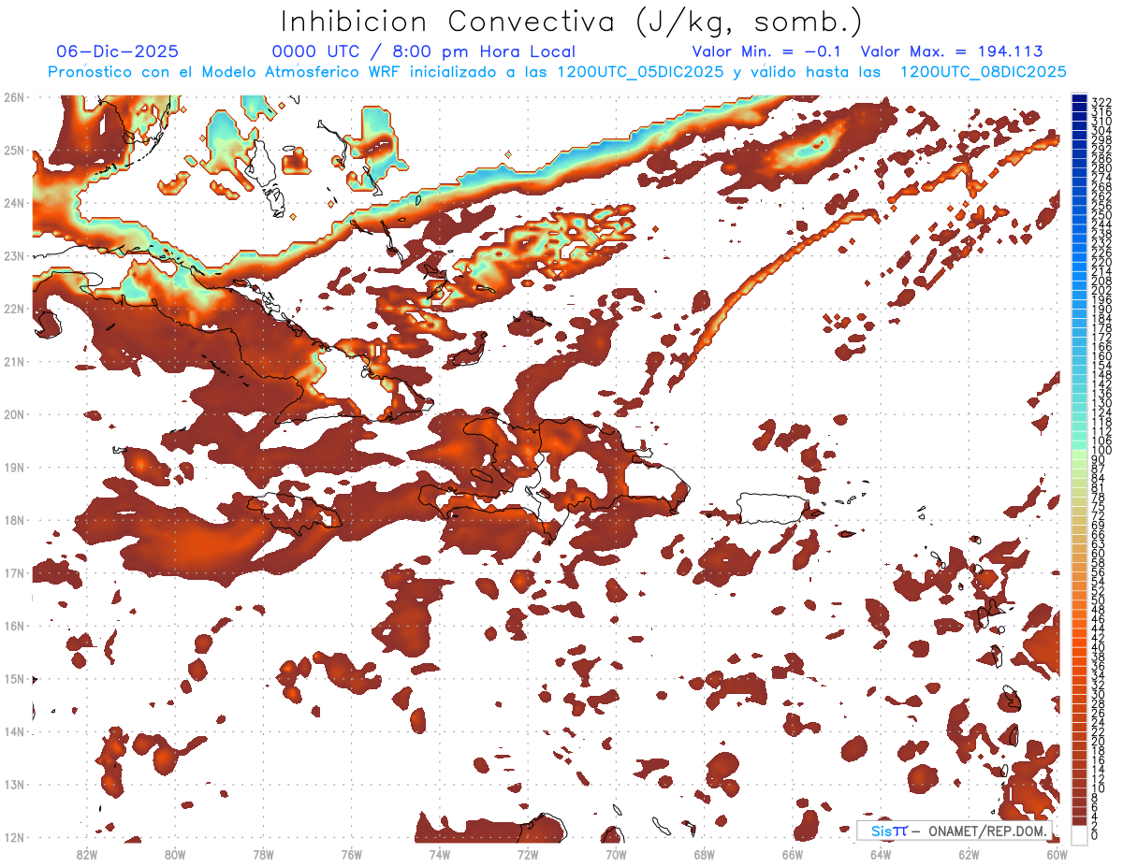1123x867 pixels.
Task: Click the 25N latitude label
Action: tap(14, 150)
